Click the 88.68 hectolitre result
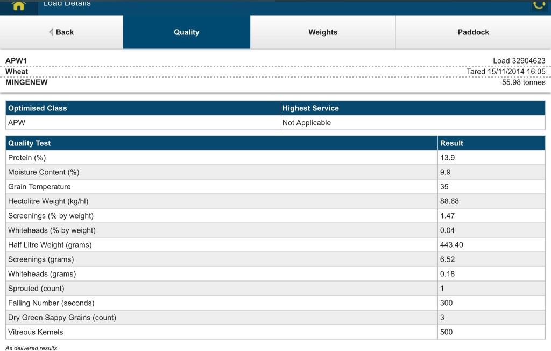Image resolution: width=551 pixels, height=351 pixels. (x=449, y=201)
